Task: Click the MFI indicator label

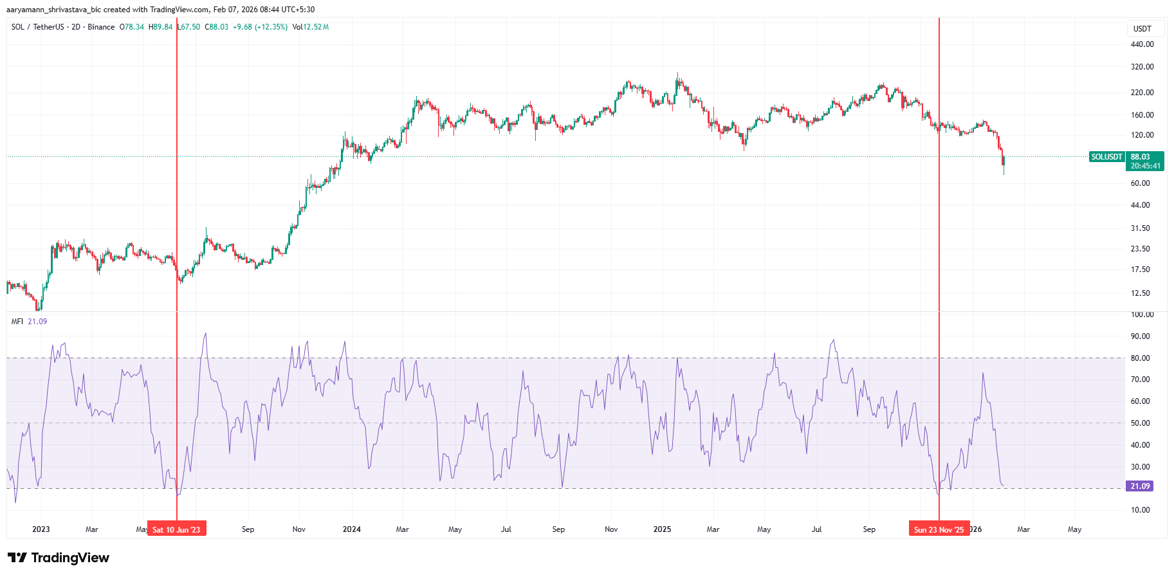Action: point(17,322)
